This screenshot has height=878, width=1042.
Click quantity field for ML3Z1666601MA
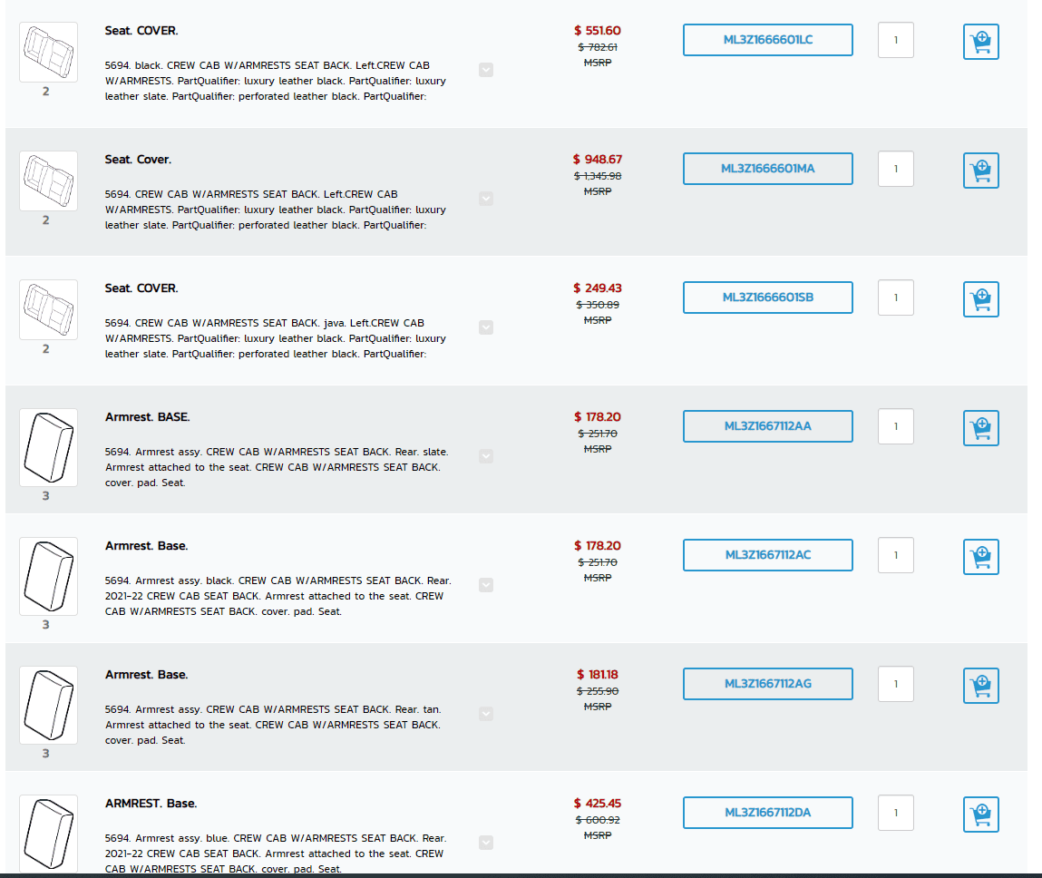pyautogui.click(x=896, y=169)
